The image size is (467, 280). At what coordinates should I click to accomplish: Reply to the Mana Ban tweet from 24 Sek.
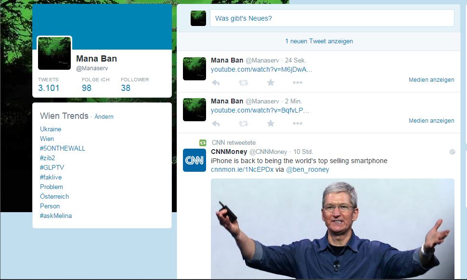point(216,83)
